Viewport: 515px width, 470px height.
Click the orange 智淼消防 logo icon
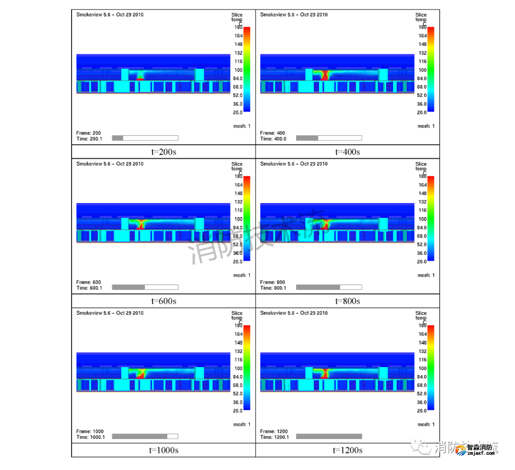coord(460,450)
